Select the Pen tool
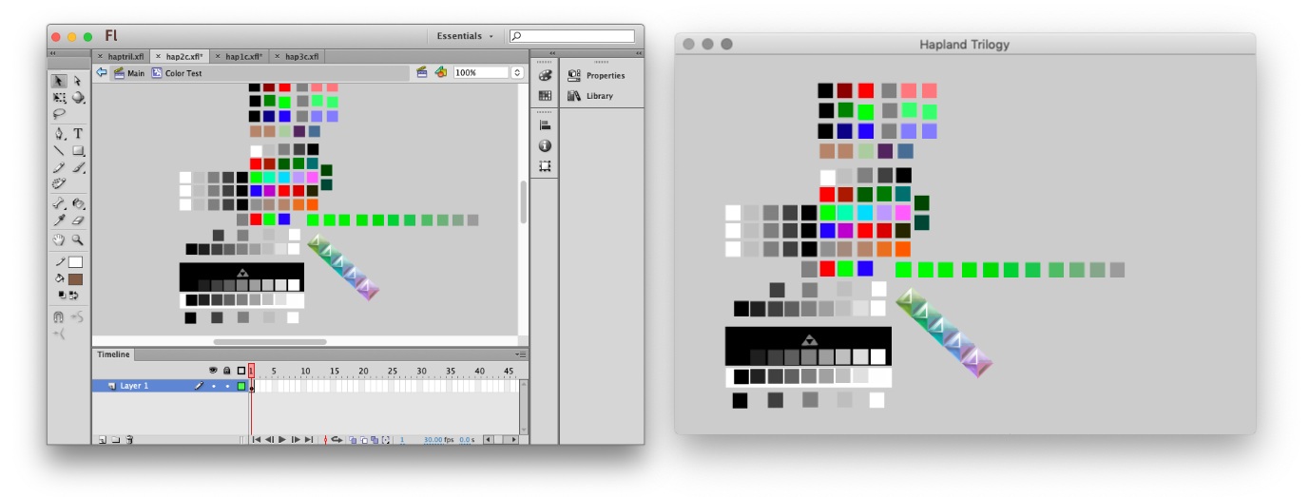 (59, 134)
